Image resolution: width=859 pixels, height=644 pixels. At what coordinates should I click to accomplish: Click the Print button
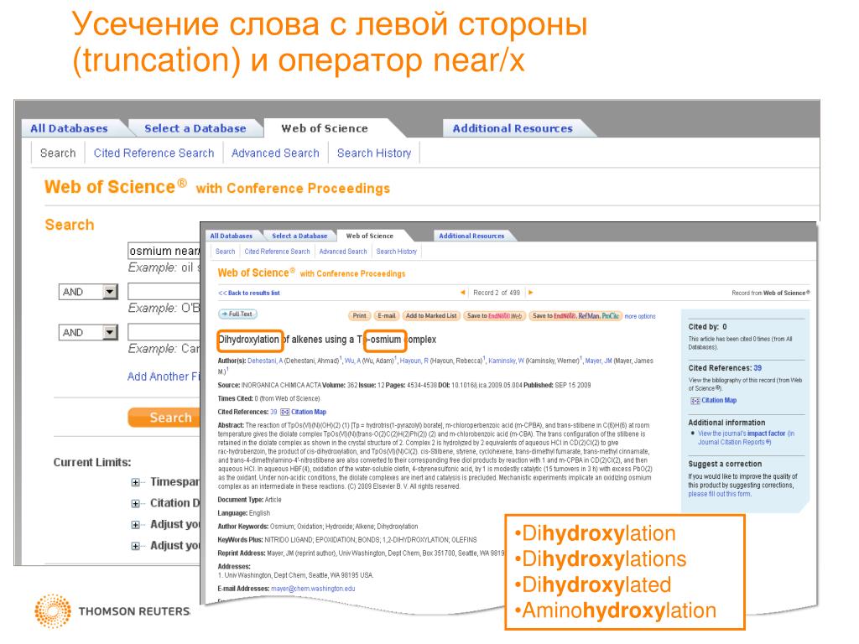coord(359,316)
